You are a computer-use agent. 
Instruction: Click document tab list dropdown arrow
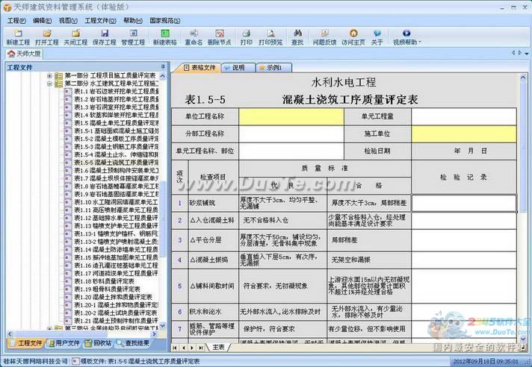point(527,54)
